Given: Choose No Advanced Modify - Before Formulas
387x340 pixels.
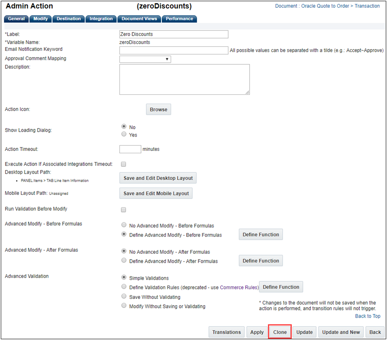Looking at the screenshot, I should (124, 224).
